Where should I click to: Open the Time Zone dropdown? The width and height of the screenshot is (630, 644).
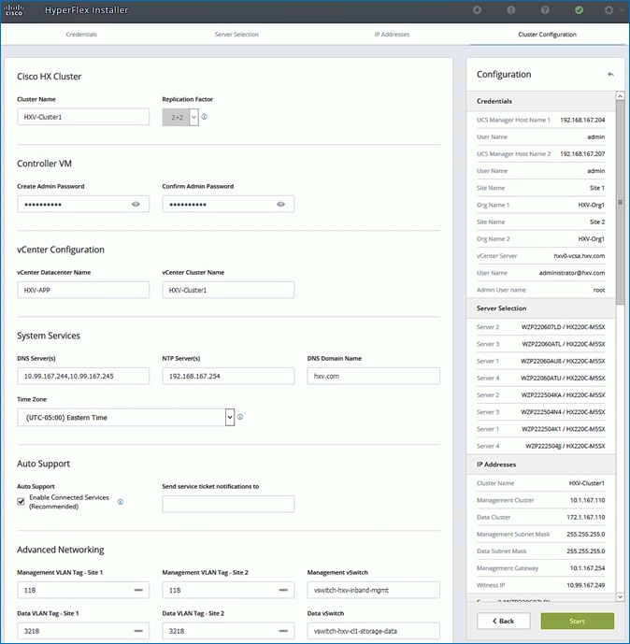[125, 417]
